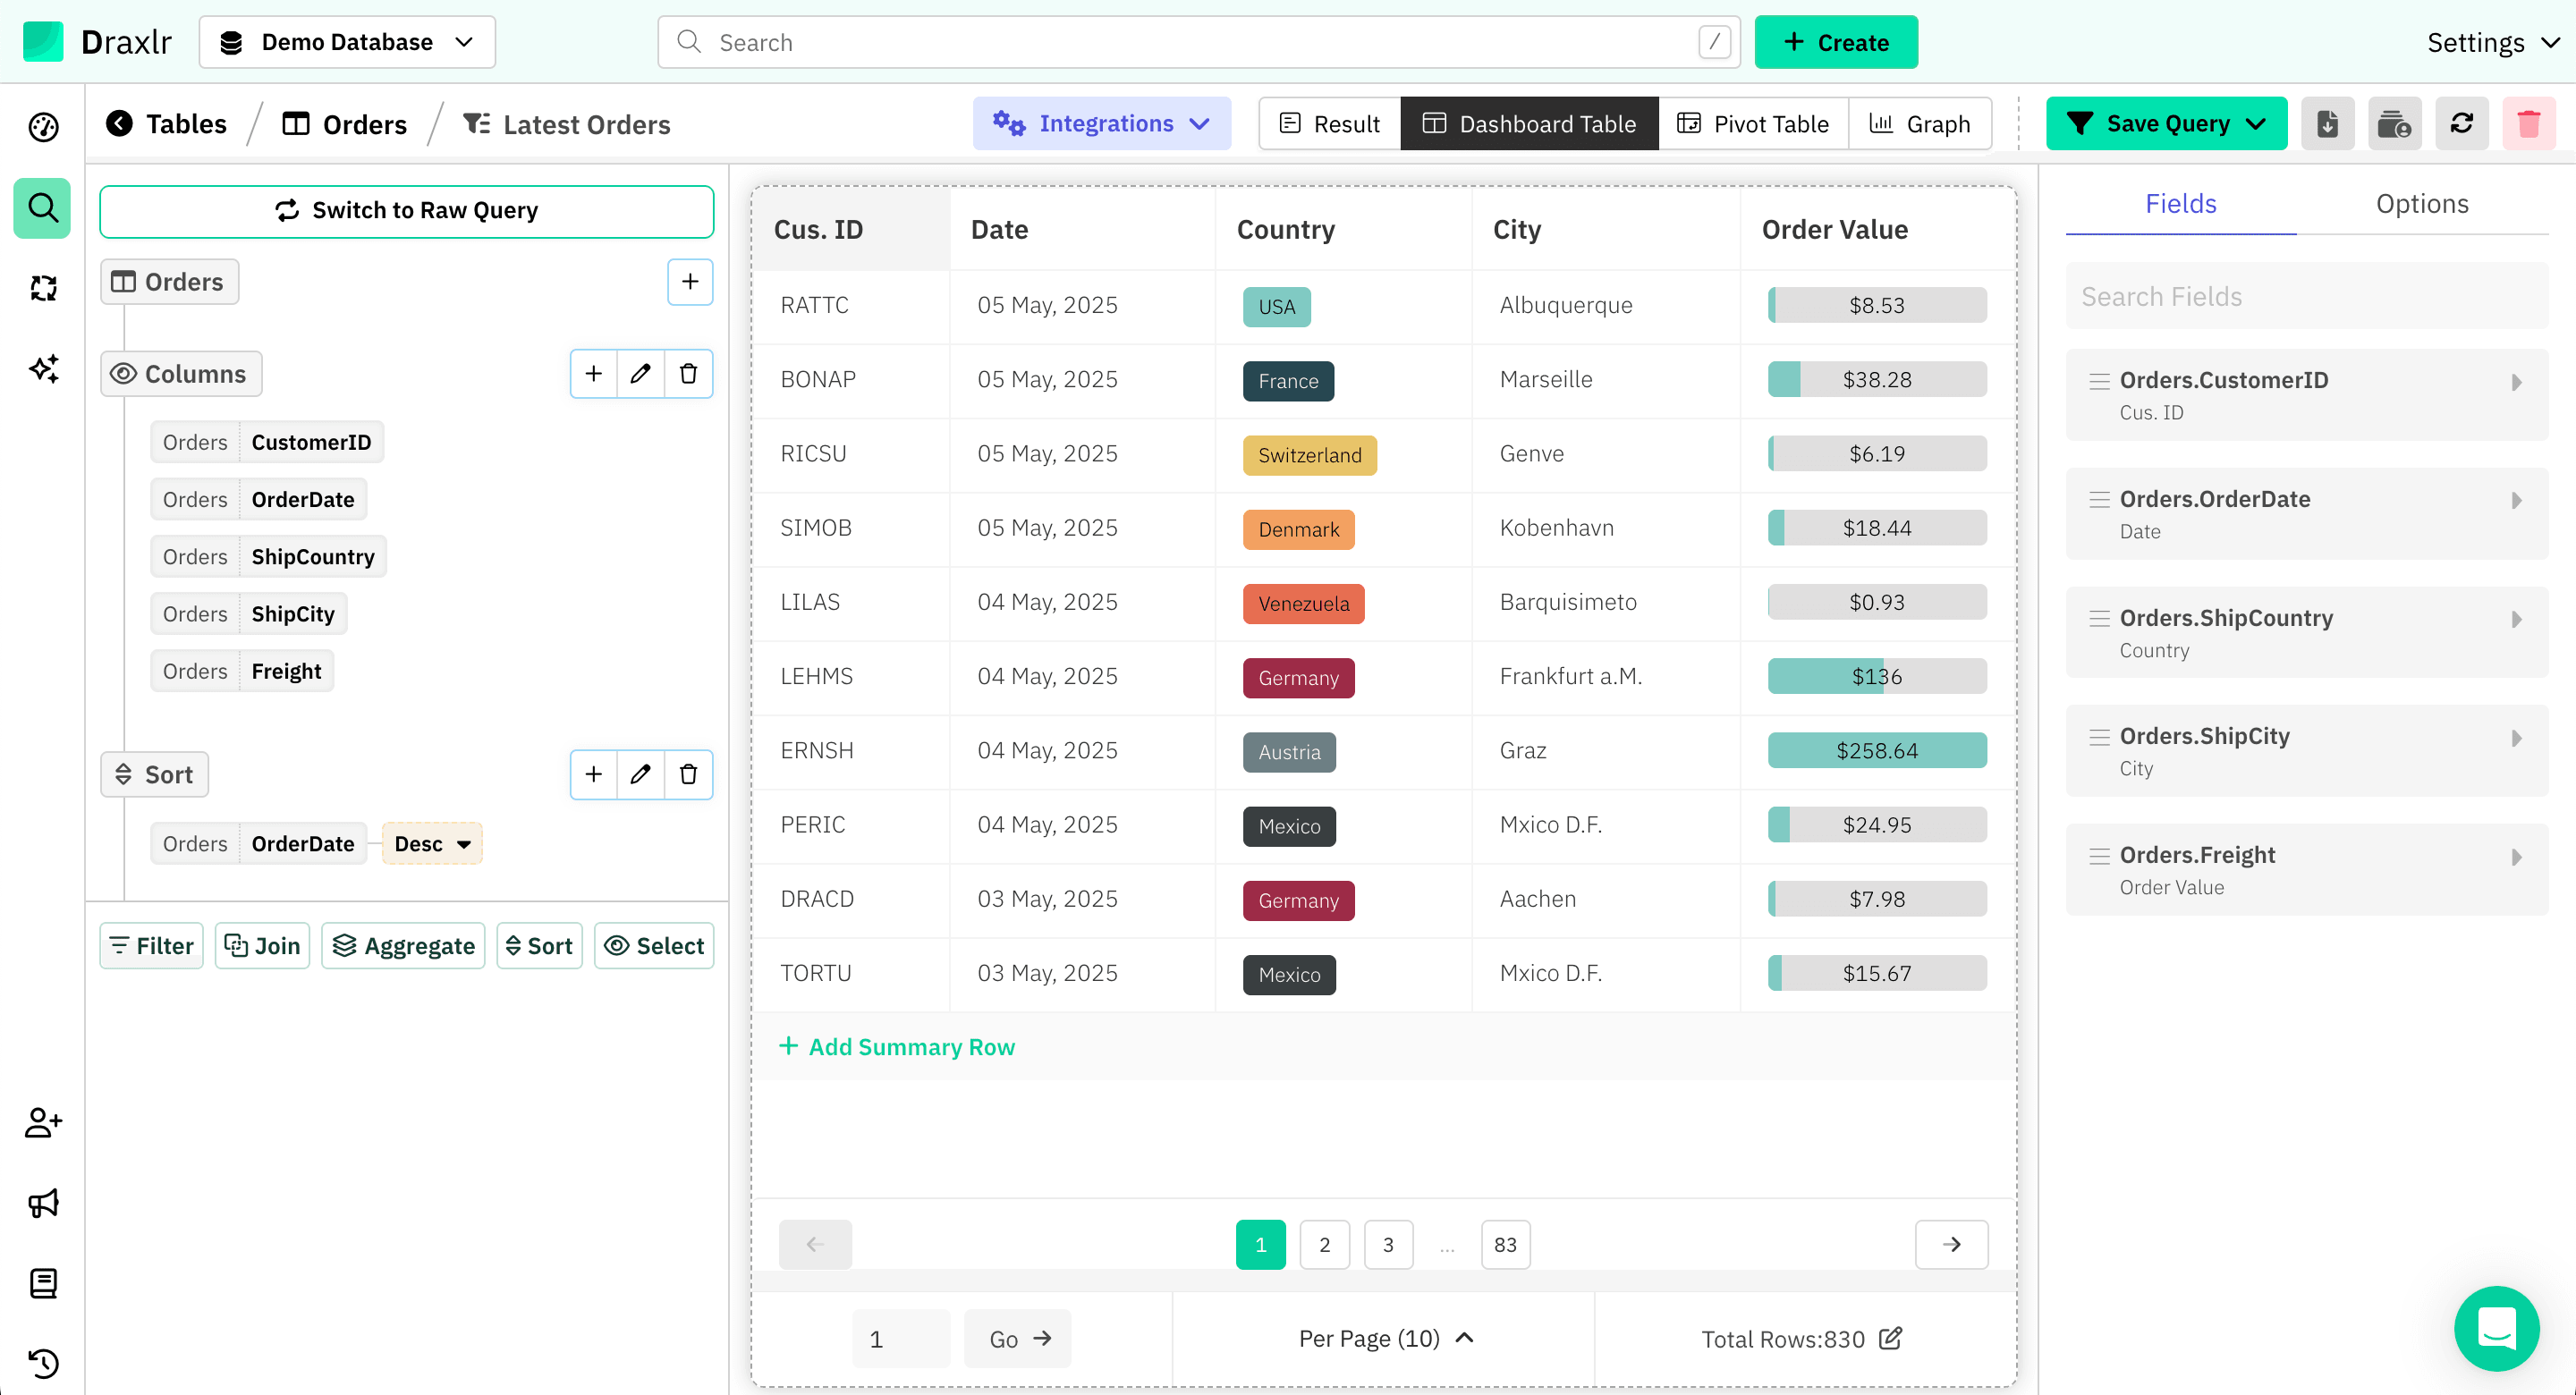Select the search explorer sidebar icon
The image size is (2576, 1395).
click(43, 208)
